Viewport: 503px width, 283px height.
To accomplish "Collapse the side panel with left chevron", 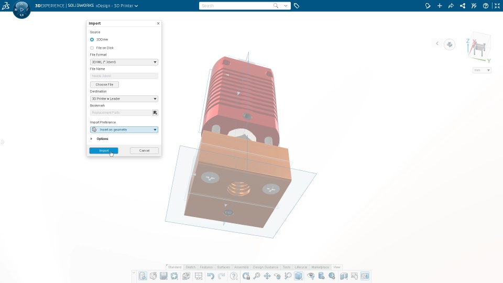I will [x=437, y=43].
